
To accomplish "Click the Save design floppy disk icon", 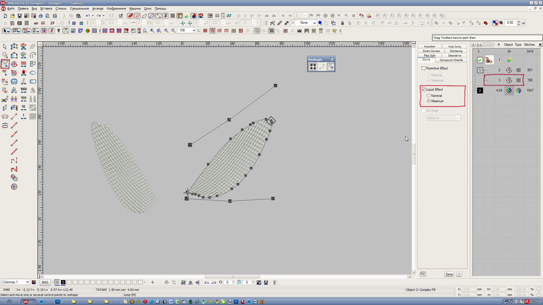I will 20,16.
